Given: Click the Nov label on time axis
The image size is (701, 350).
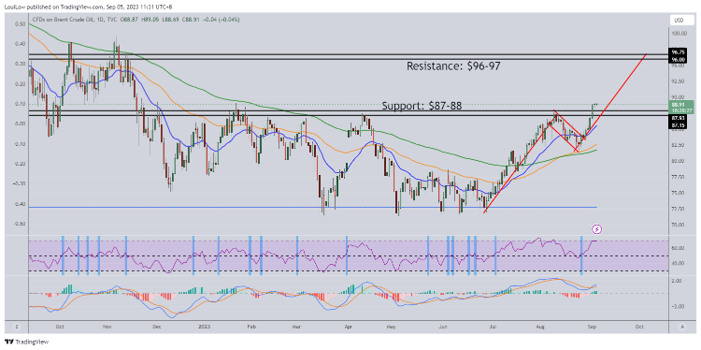Looking at the screenshot, I should click(x=107, y=327).
